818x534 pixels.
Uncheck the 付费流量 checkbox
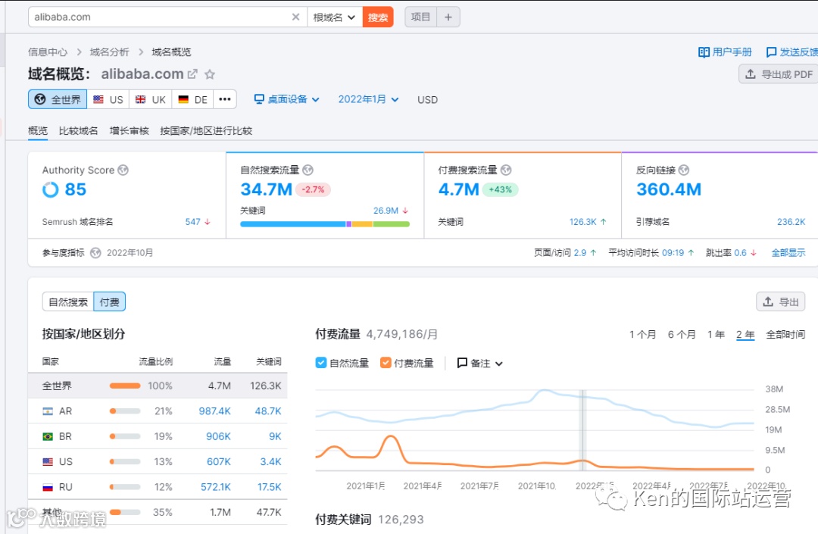pos(386,363)
